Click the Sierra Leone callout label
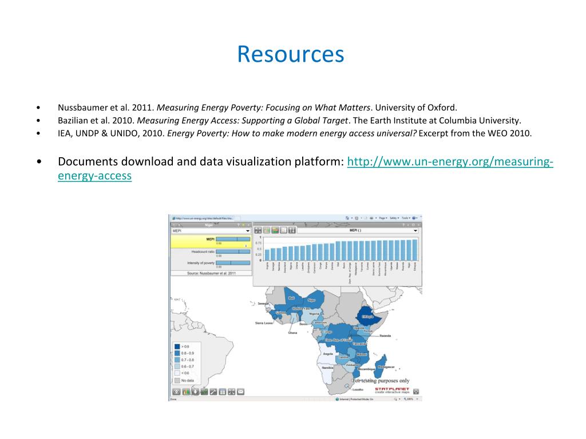The width and height of the screenshot is (586, 439). (264, 323)
